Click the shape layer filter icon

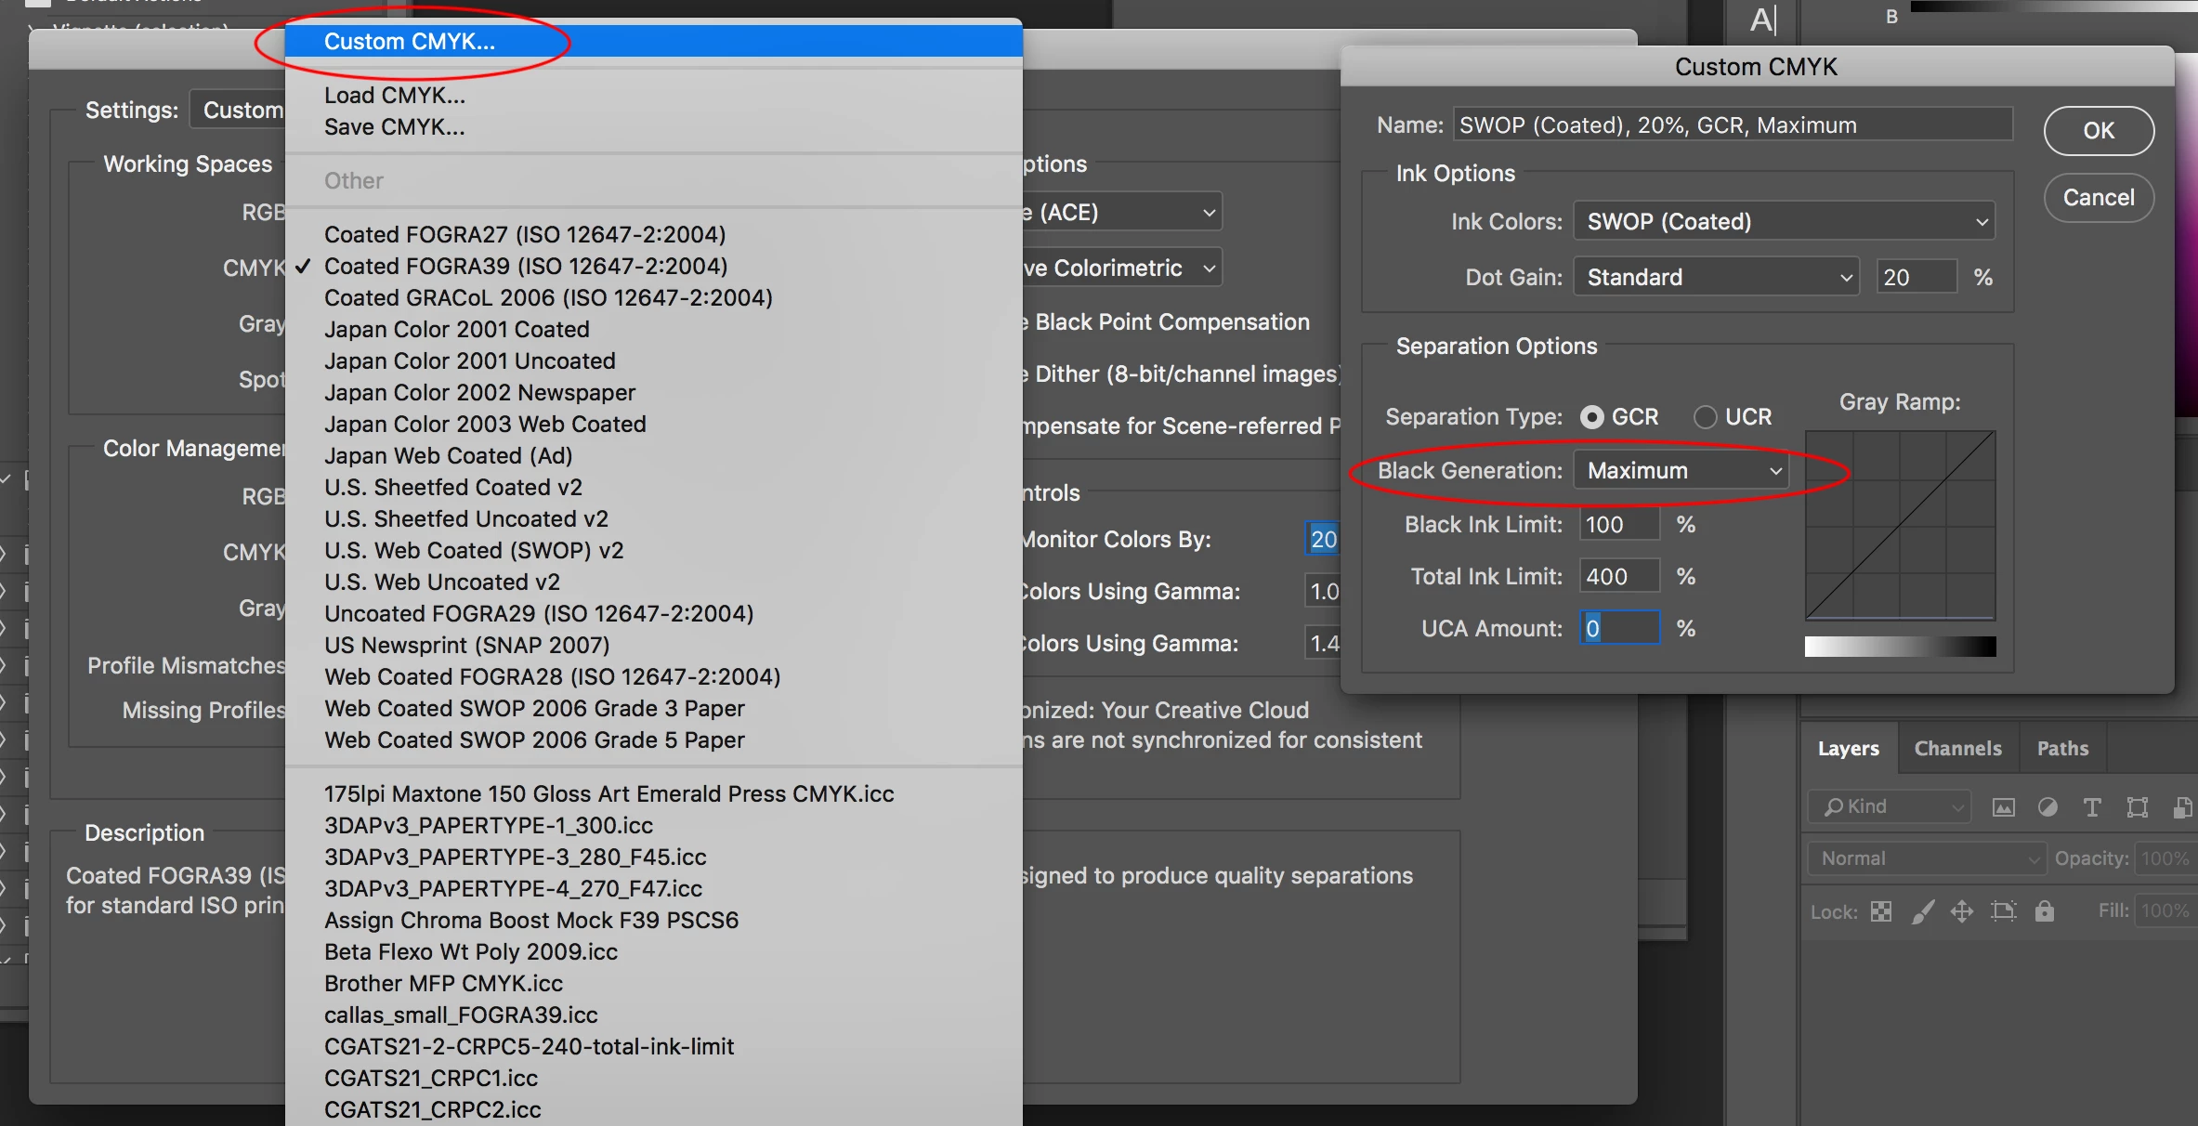2137,807
